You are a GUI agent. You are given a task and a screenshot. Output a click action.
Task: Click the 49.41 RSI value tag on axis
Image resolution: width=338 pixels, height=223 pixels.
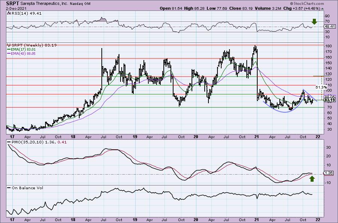pyautogui.click(x=330, y=27)
